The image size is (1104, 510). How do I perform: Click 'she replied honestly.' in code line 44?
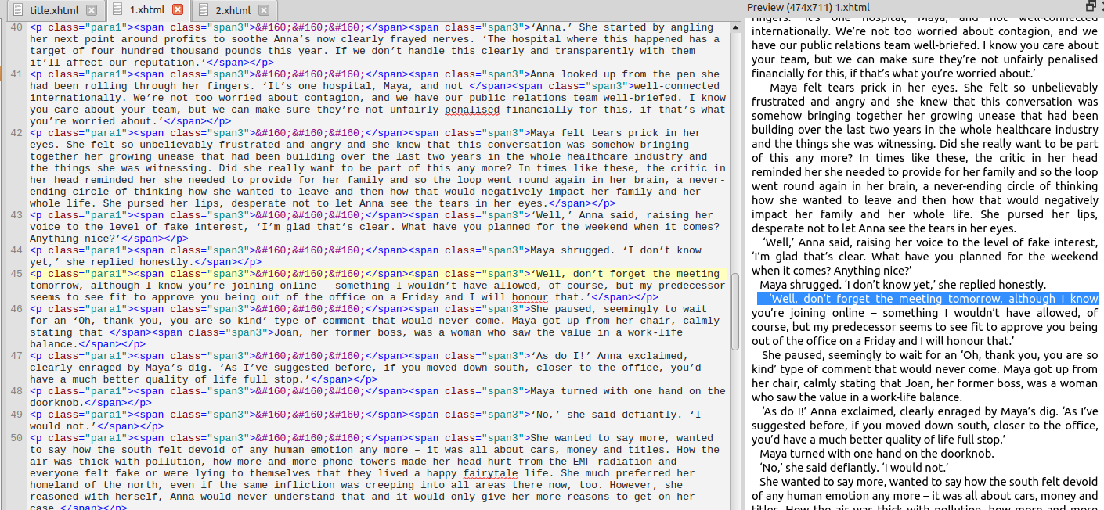pyautogui.click(x=130, y=263)
